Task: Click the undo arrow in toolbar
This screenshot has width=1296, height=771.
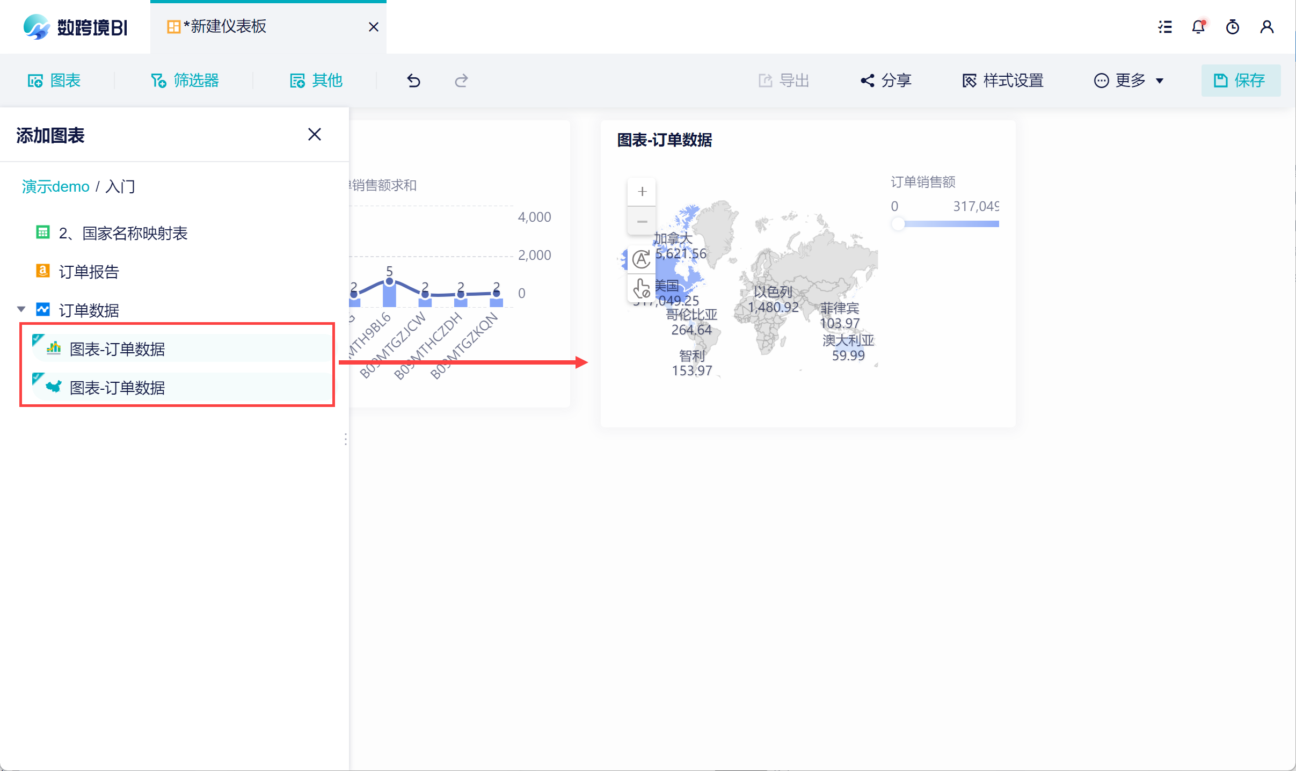Action: (413, 81)
